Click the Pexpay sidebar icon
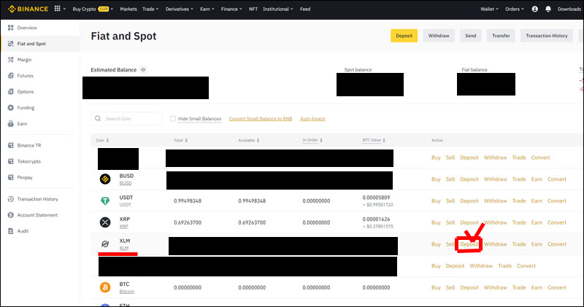 point(10,177)
